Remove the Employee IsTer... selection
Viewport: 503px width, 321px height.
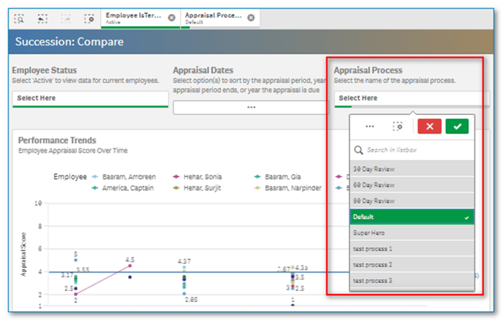pos(172,18)
